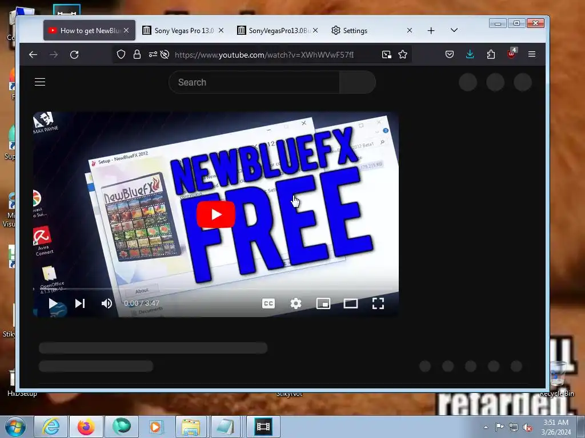The image size is (585, 438).
Task: Open the notepad taskbar icon
Action: 226,427
